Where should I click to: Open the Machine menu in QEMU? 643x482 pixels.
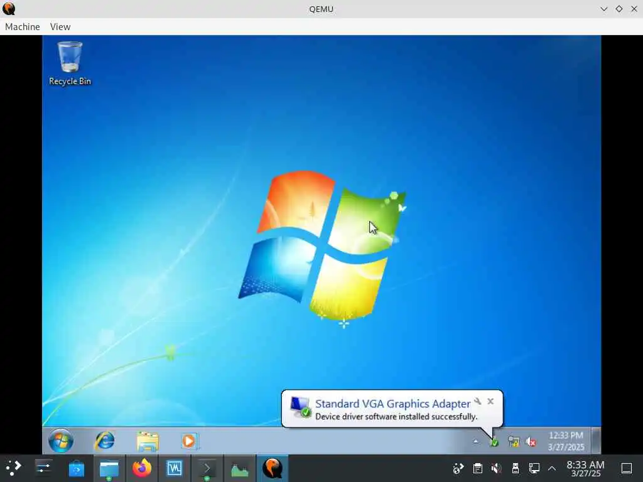(23, 26)
